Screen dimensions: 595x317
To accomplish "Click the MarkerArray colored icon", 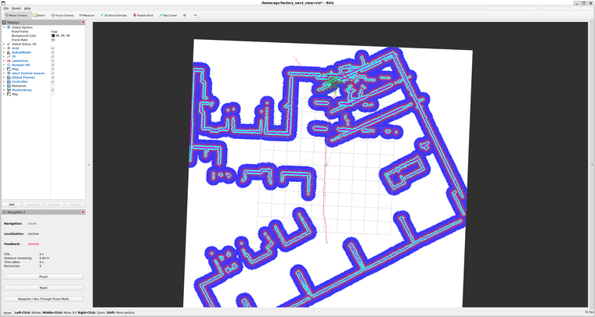I will click(x=9, y=90).
